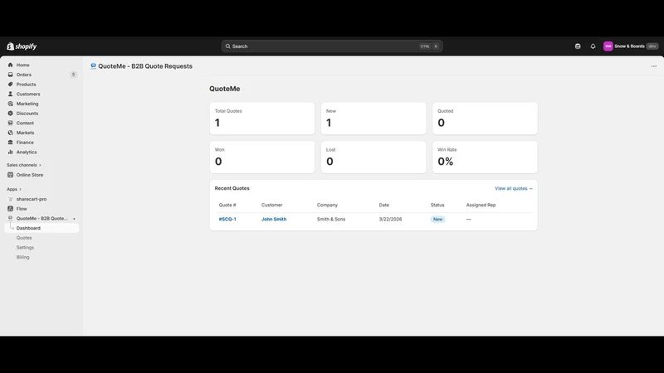Screen dimensions: 664x373
Task: Click the QuoteMe - B2B Quote Requests title
Action: point(145,66)
